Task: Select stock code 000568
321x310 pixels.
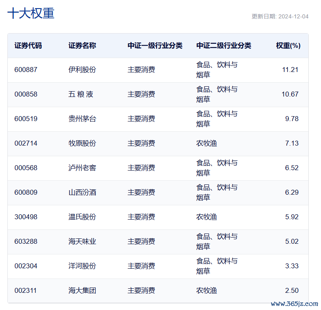Action: (x=26, y=168)
